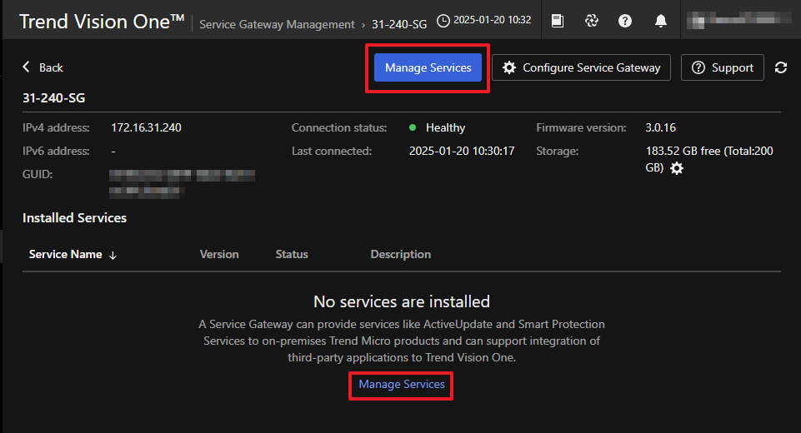Click the Support button
The height and width of the screenshot is (433, 801).
pyautogui.click(x=722, y=68)
